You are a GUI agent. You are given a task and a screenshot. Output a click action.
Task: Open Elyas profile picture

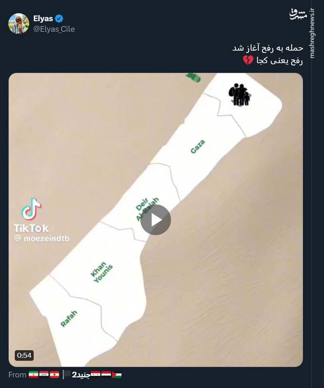[19, 23]
